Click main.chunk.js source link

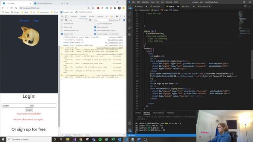click(115, 40)
